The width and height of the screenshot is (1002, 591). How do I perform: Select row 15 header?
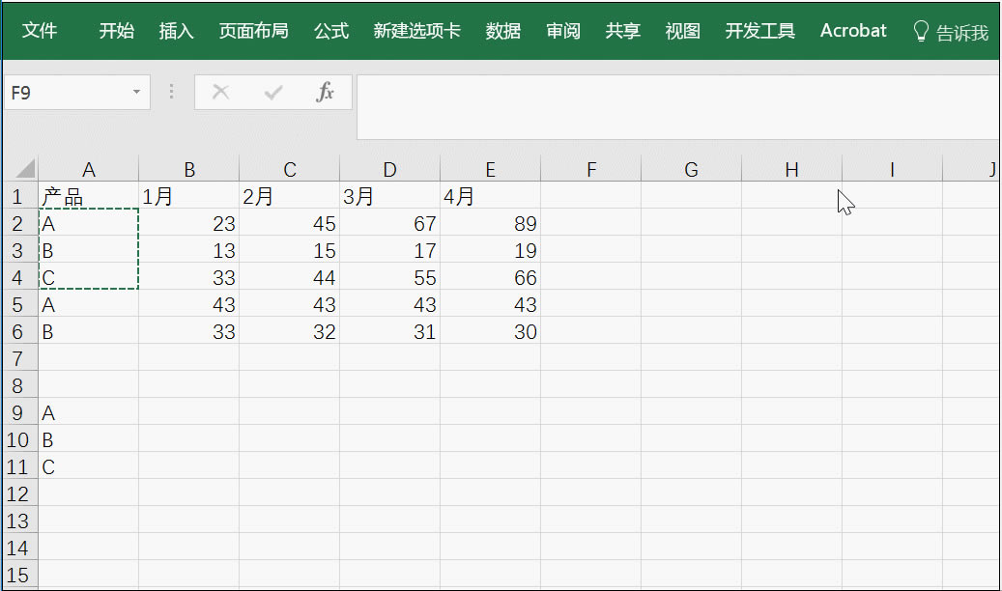tap(18, 575)
